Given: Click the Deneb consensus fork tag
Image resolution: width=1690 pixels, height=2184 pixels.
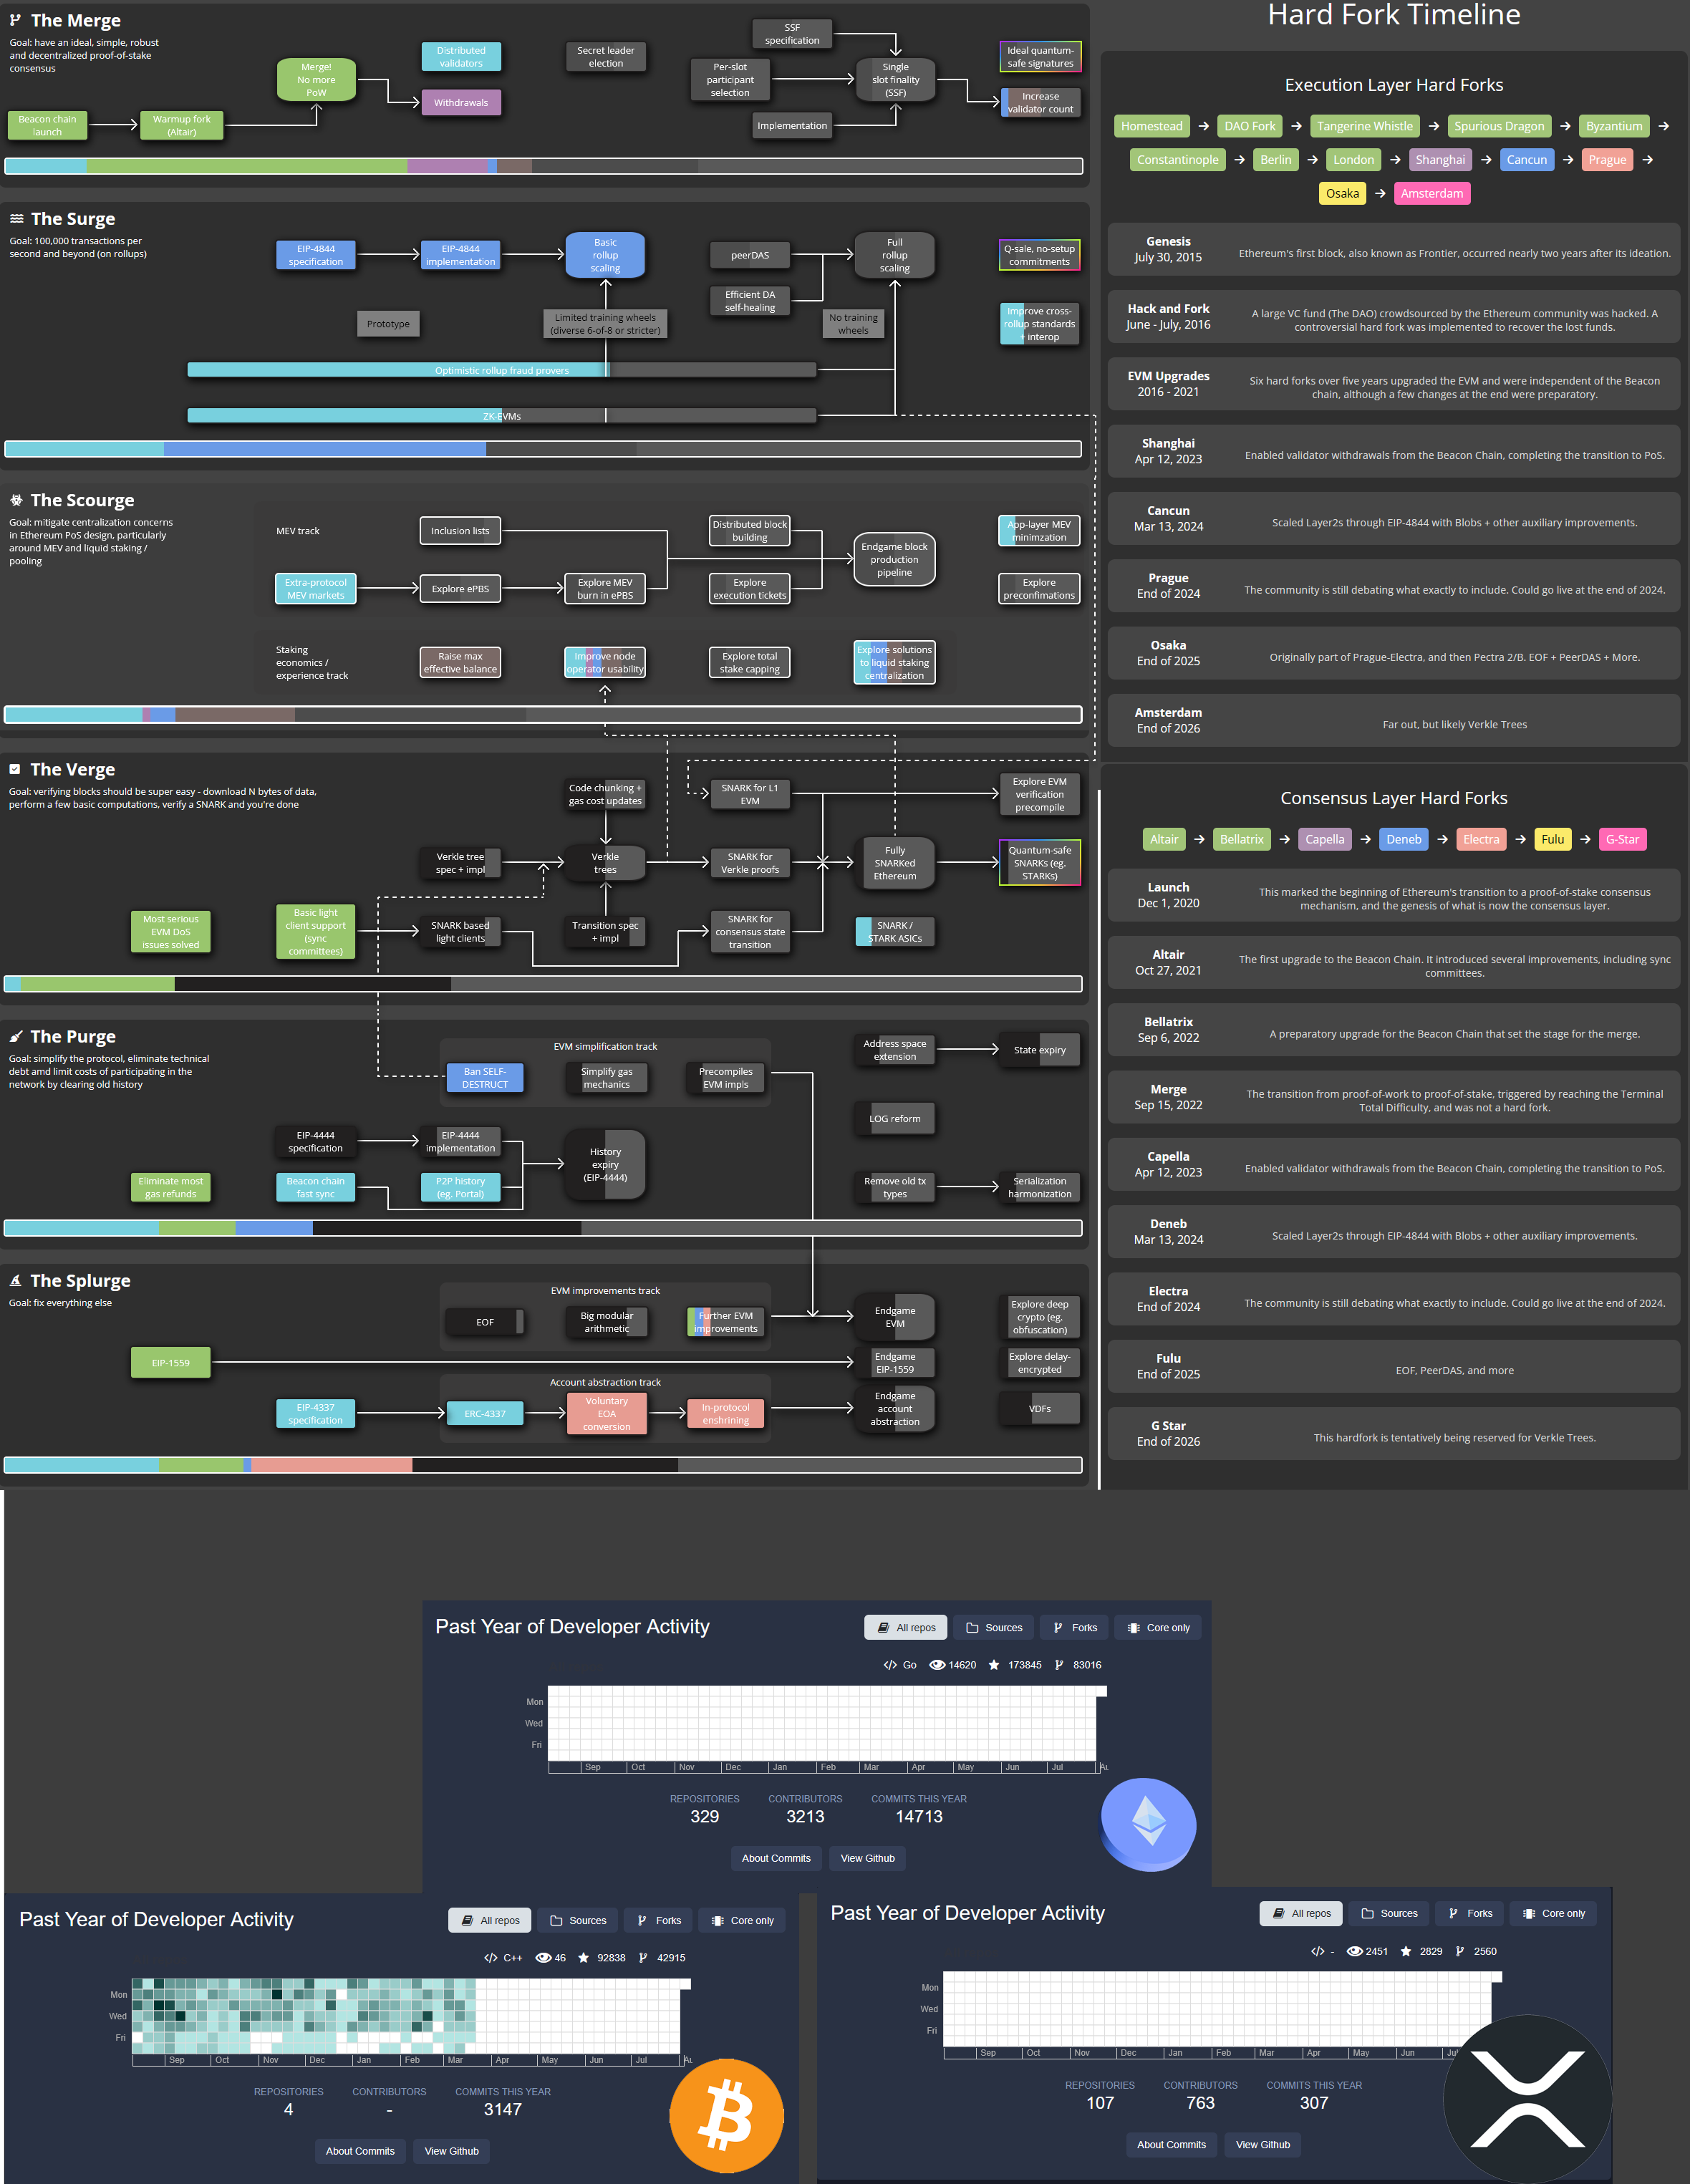Looking at the screenshot, I should pyautogui.click(x=1403, y=839).
